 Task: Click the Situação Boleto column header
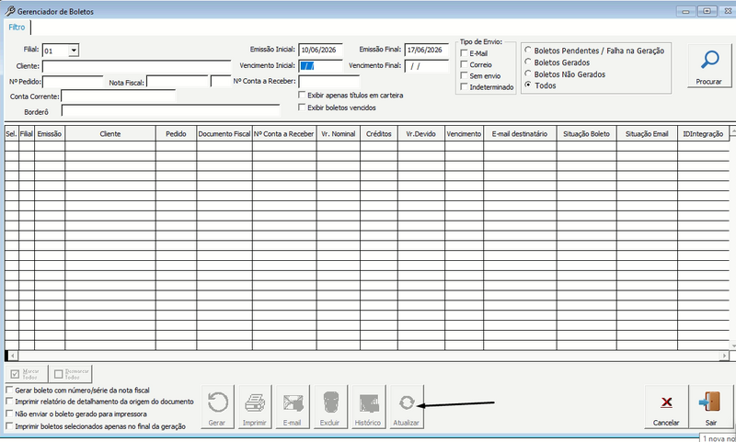click(x=587, y=133)
